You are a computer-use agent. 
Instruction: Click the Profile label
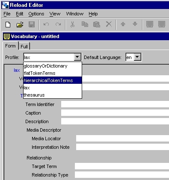[12, 57]
